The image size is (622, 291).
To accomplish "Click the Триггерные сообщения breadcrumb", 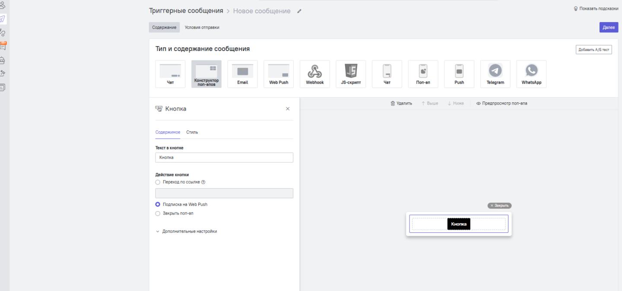I will coord(186,11).
